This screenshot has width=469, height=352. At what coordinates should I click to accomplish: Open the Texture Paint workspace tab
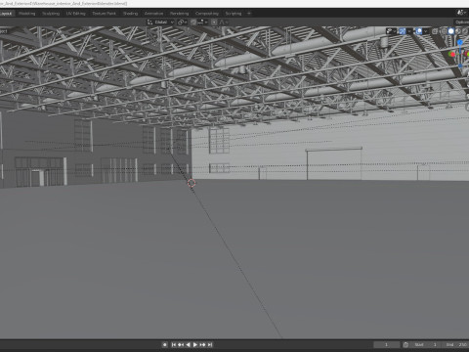coord(104,14)
